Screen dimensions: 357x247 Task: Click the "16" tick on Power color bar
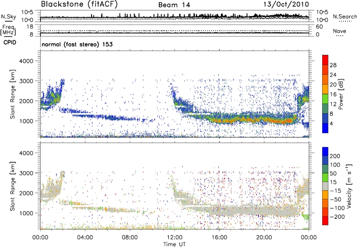[333, 94]
